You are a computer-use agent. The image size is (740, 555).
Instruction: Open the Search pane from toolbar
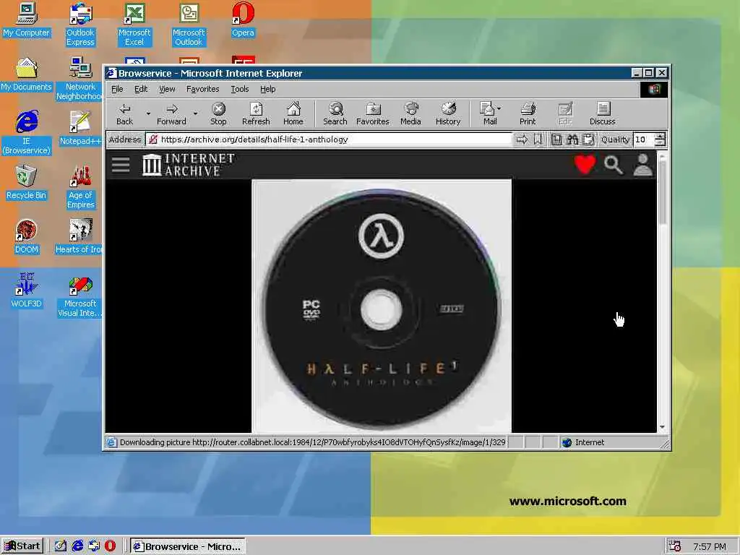[x=335, y=113]
